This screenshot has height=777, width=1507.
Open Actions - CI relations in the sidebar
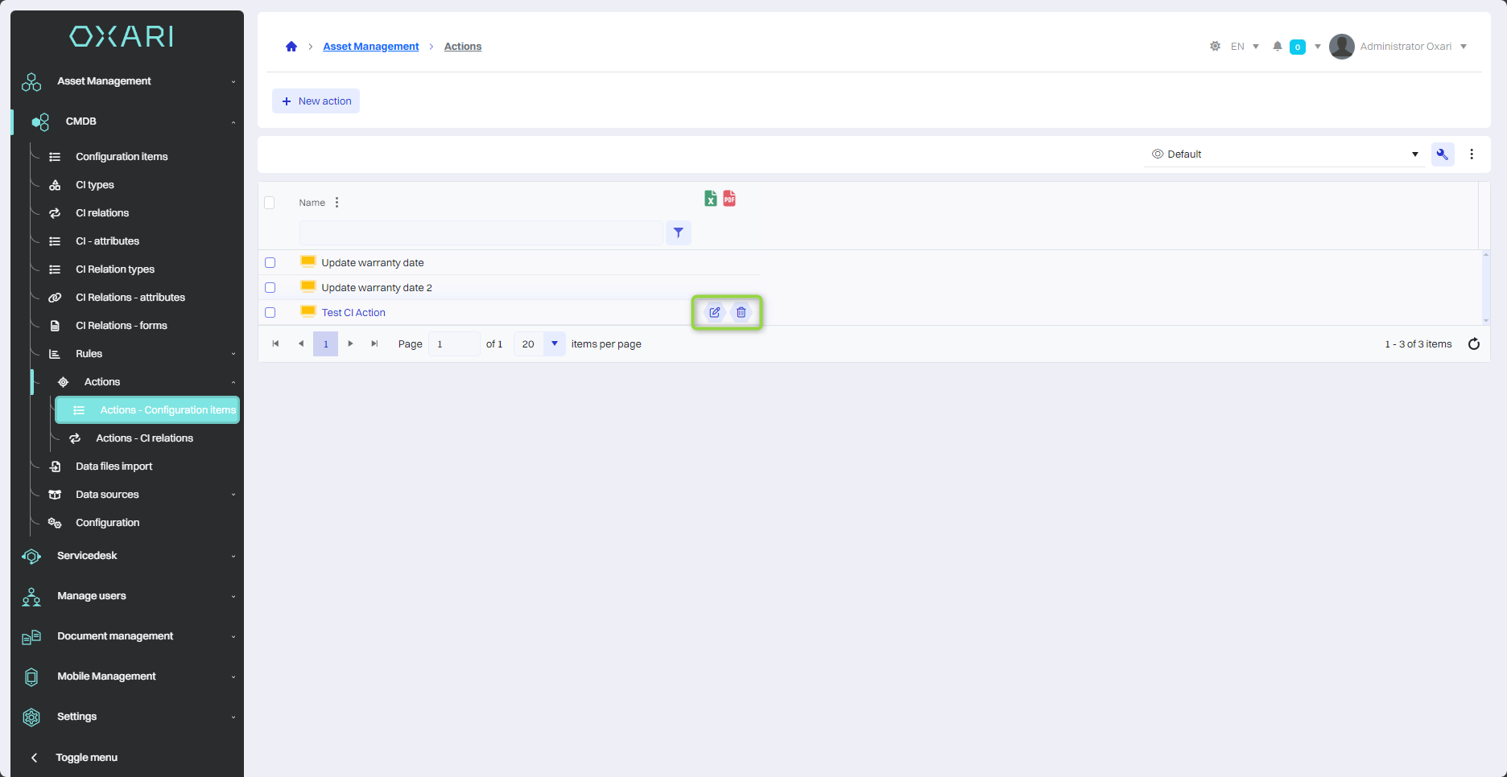[x=144, y=438]
